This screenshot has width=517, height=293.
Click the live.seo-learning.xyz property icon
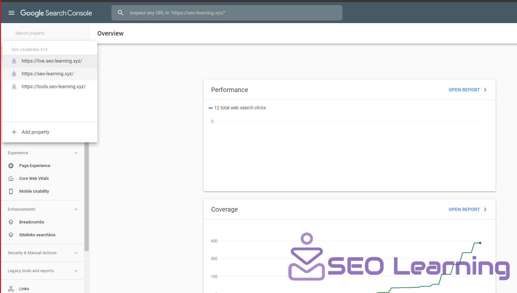pyautogui.click(x=14, y=61)
